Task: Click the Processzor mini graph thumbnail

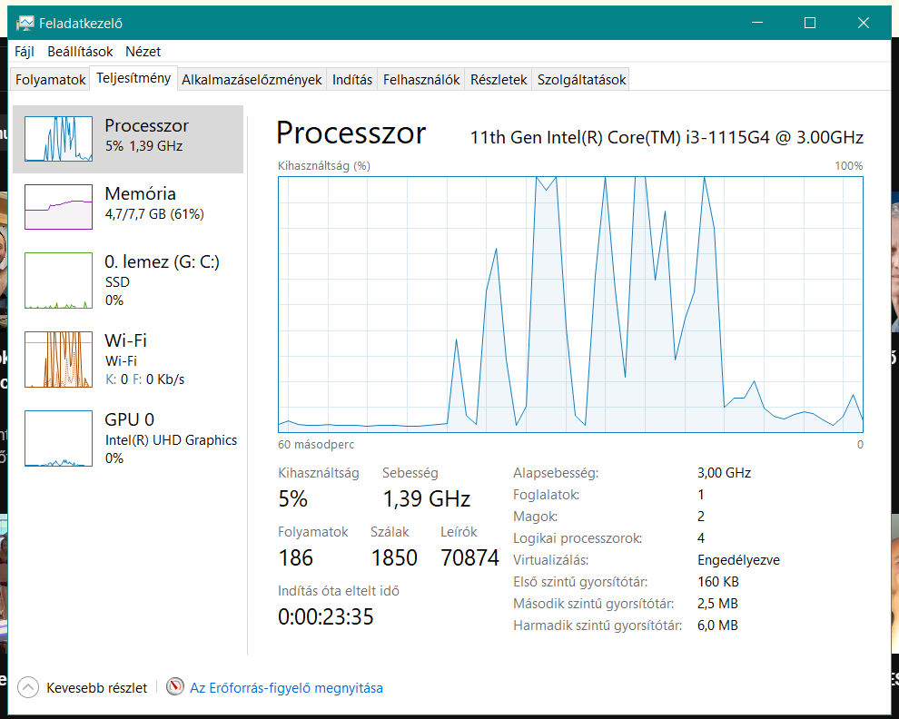Action: (x=58, y=139)
